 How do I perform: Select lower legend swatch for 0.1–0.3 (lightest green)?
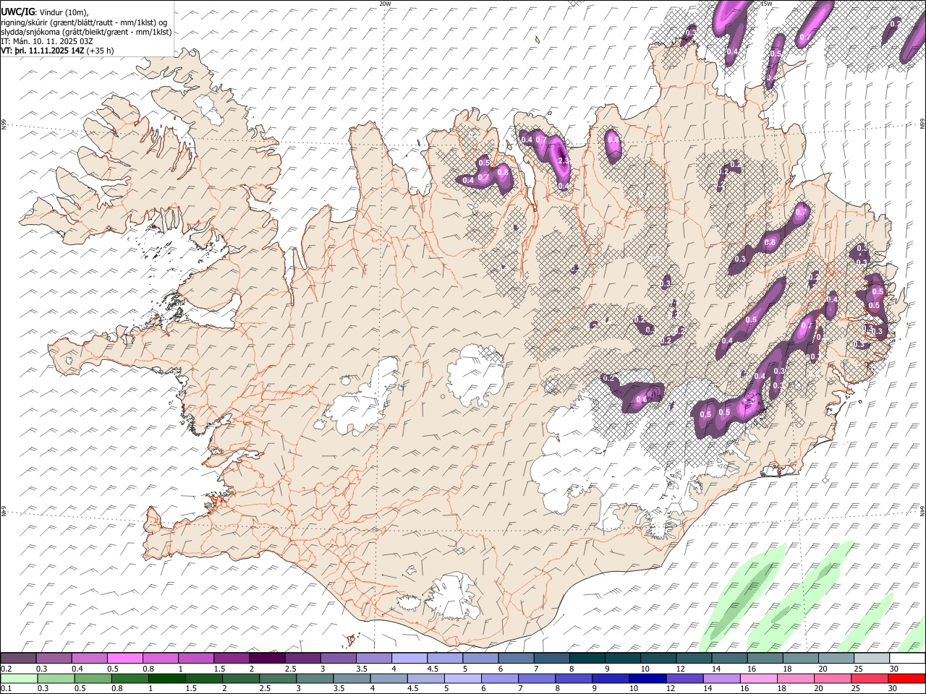19,678
